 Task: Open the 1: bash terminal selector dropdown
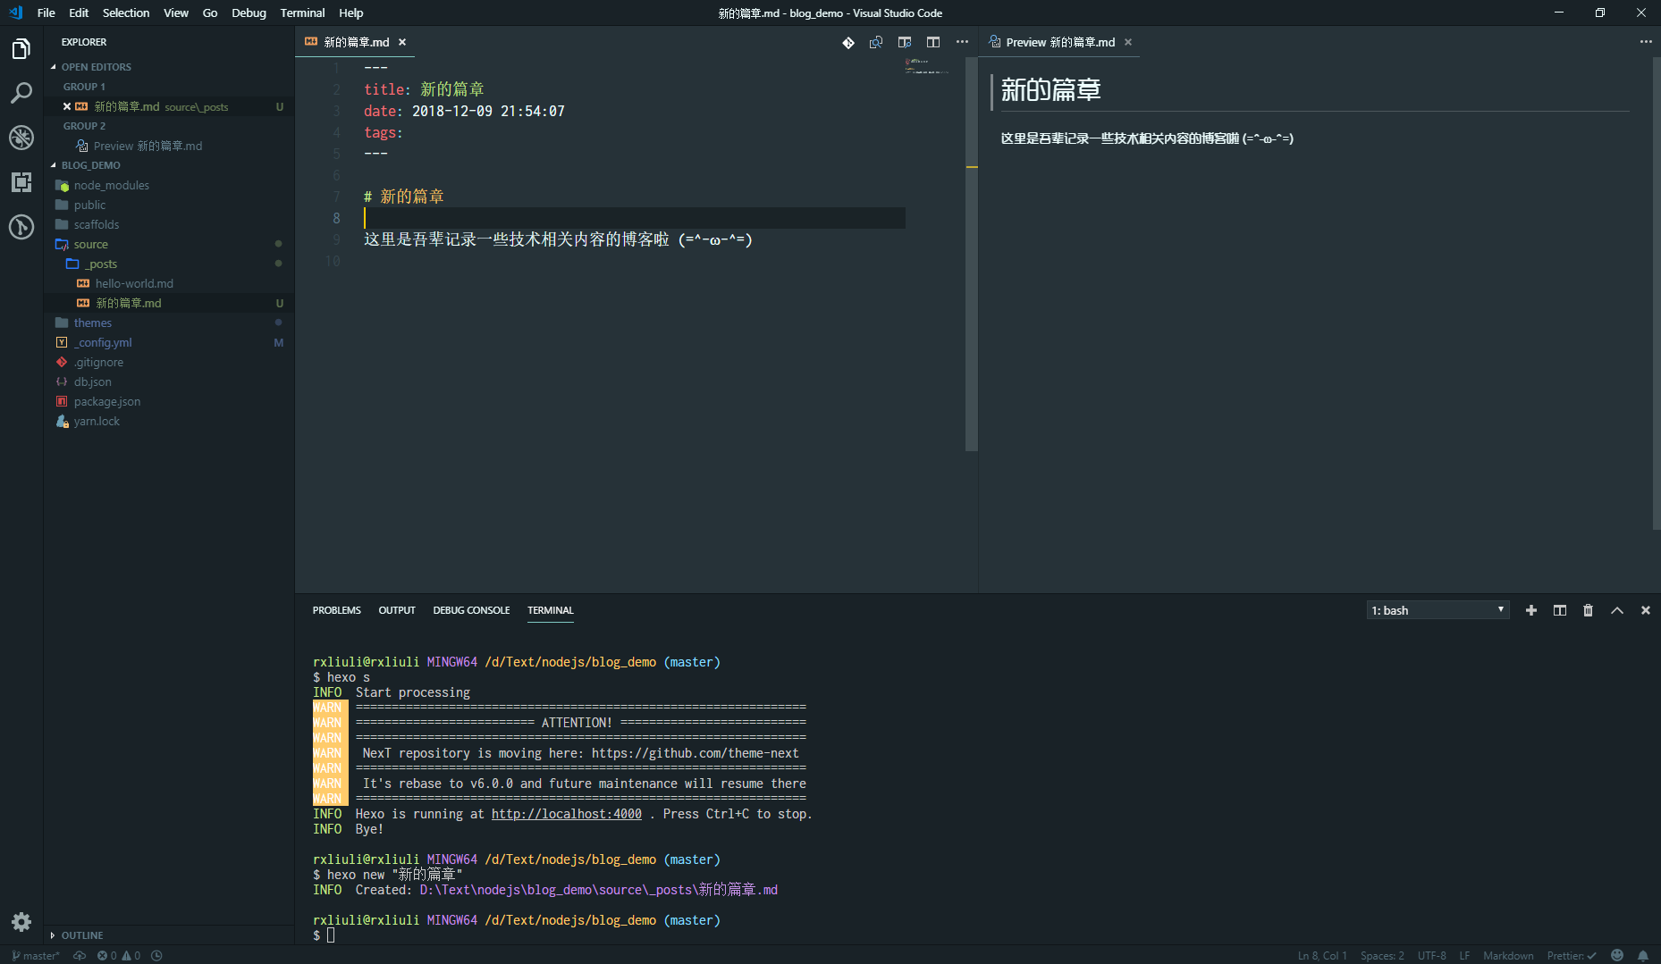[x=1438, y=610]
